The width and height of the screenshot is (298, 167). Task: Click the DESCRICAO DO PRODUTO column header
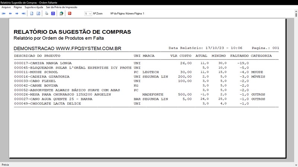pos(37,56)
